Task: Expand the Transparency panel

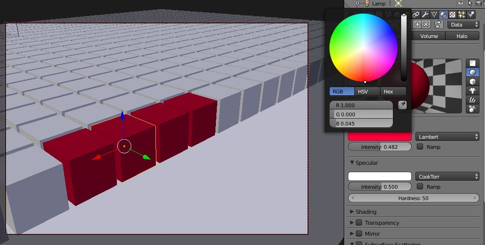Action: tap(352, 223)
